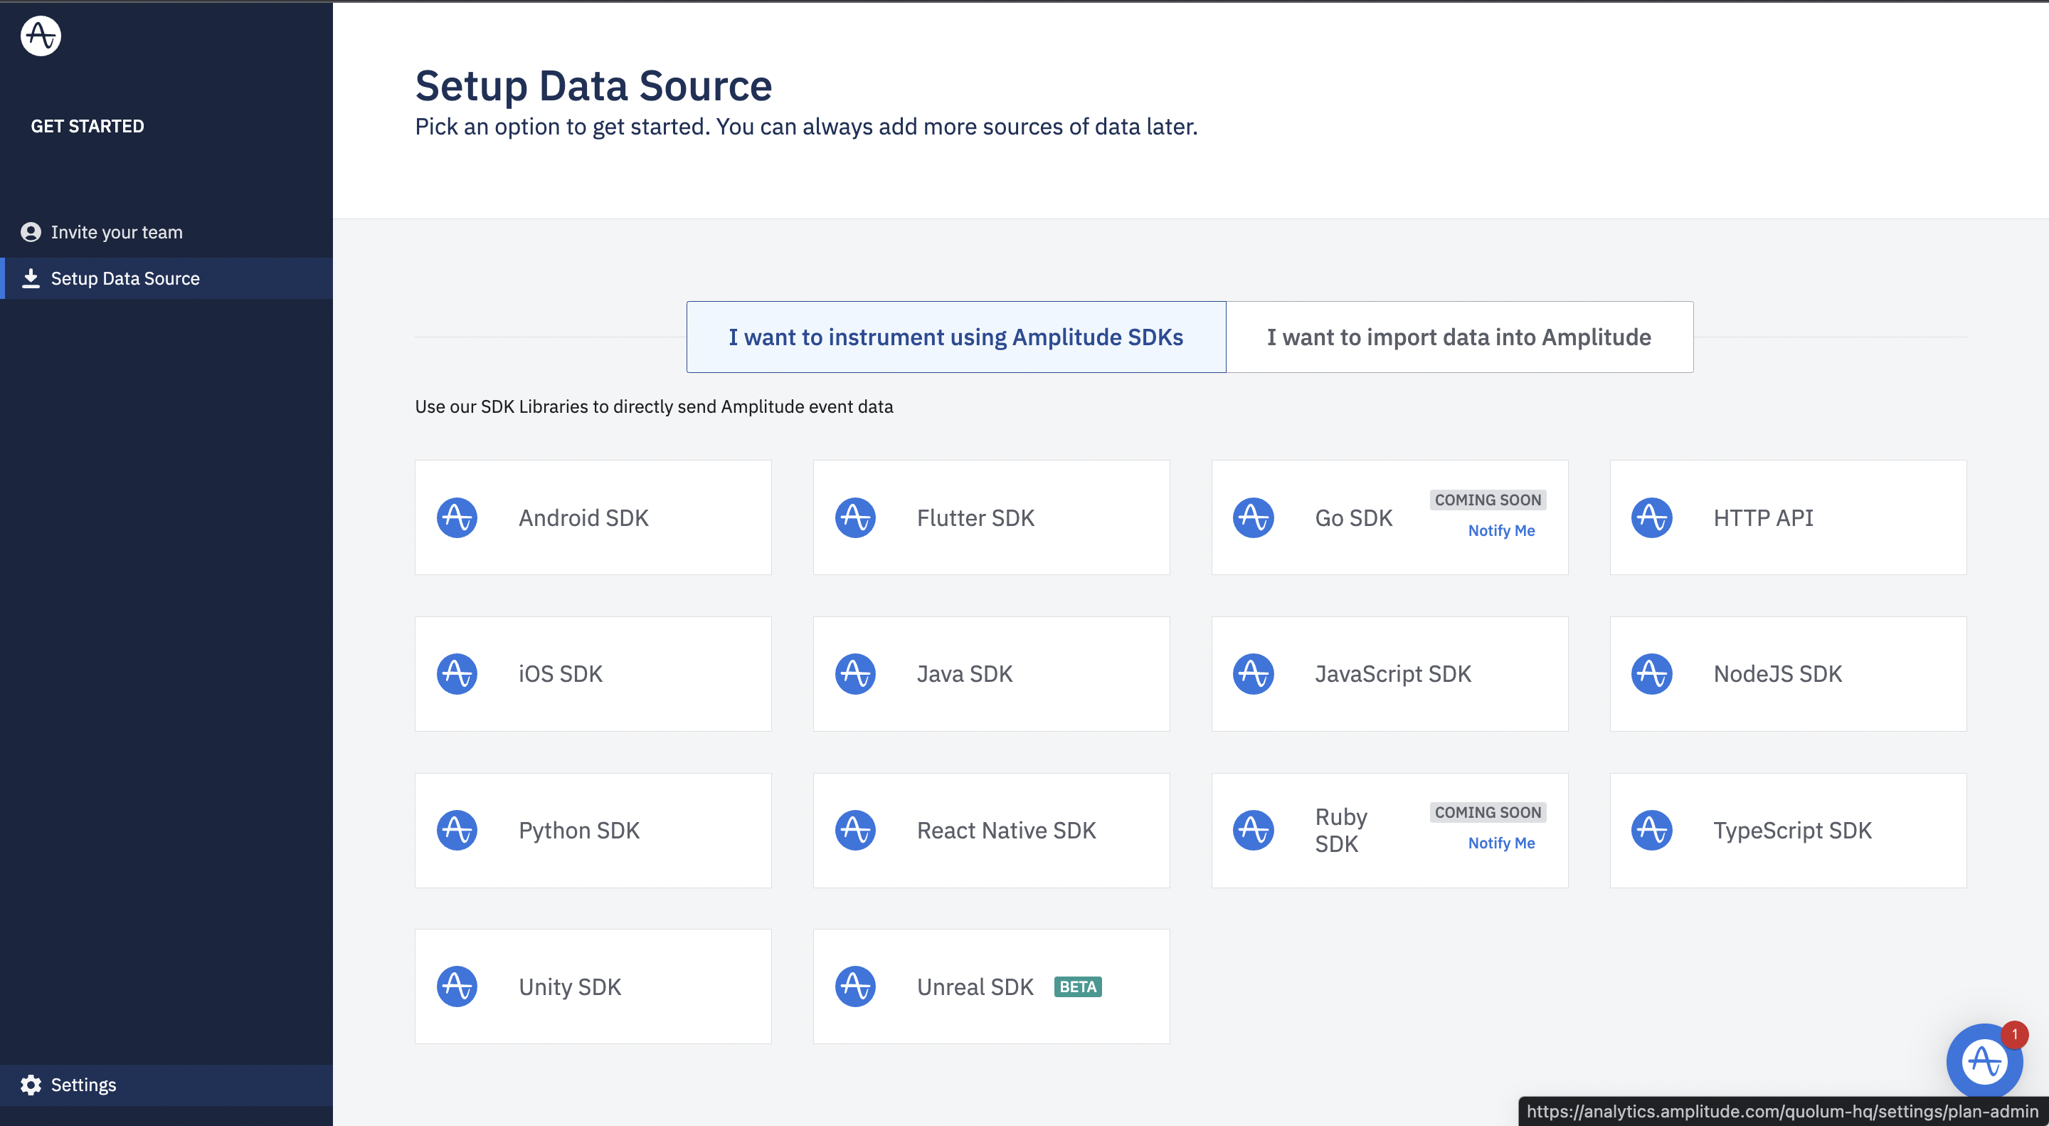The image size is (2049, 1126).
Task: Choose the JavaScript SDK card
Action: (1389, 674)
